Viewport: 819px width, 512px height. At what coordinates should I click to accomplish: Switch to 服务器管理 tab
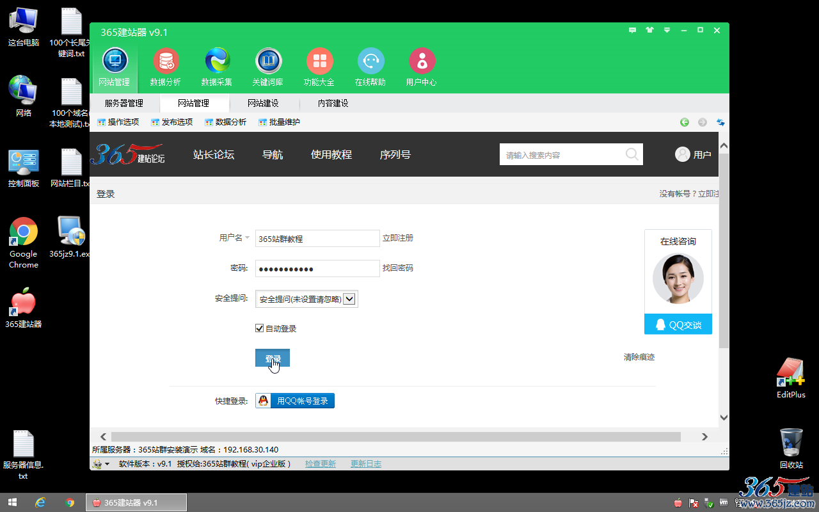tap(124, 103)
